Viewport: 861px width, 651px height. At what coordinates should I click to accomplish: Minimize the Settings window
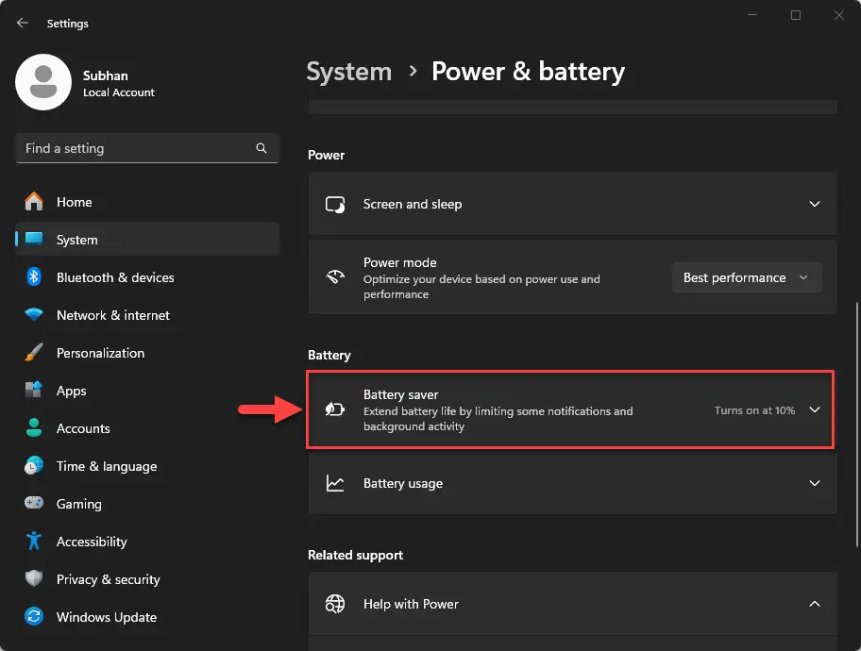tap(752, 15)
